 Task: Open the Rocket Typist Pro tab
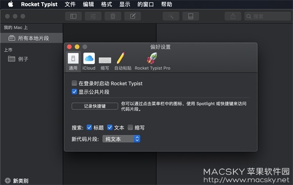point(152,62)
